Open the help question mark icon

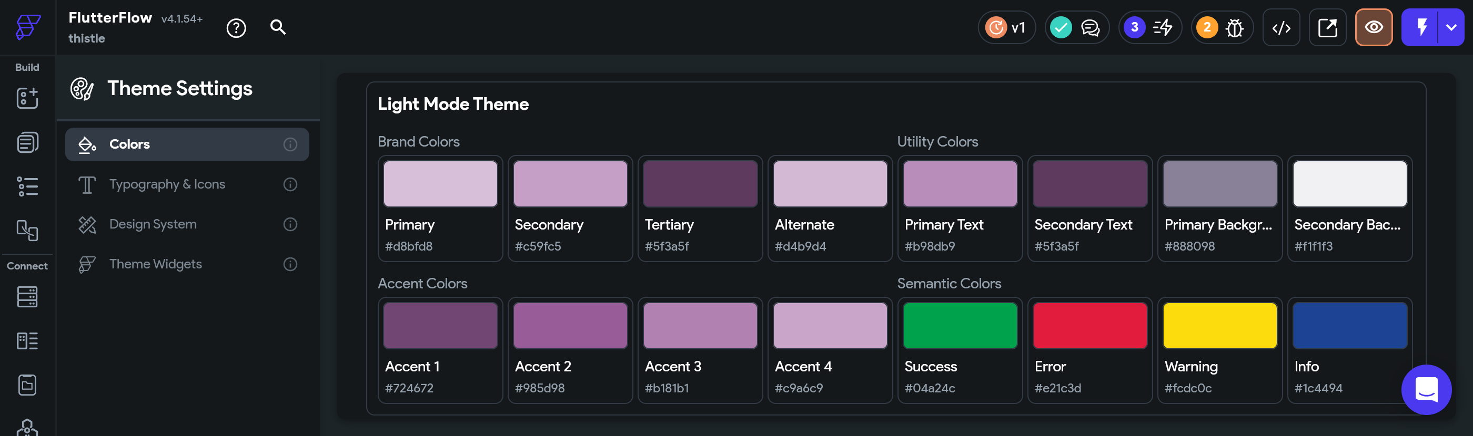tap(236, 27)
